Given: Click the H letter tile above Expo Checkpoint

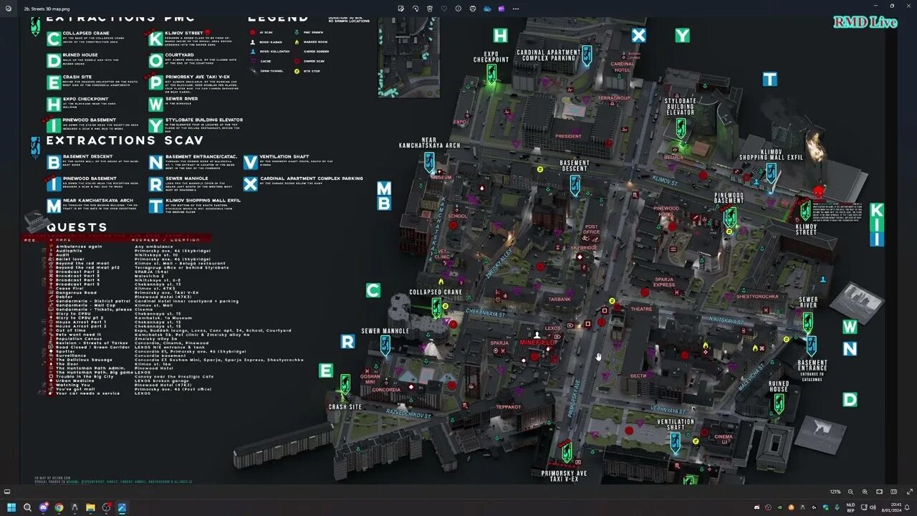Looking at the screenshot, I should 500,36.
